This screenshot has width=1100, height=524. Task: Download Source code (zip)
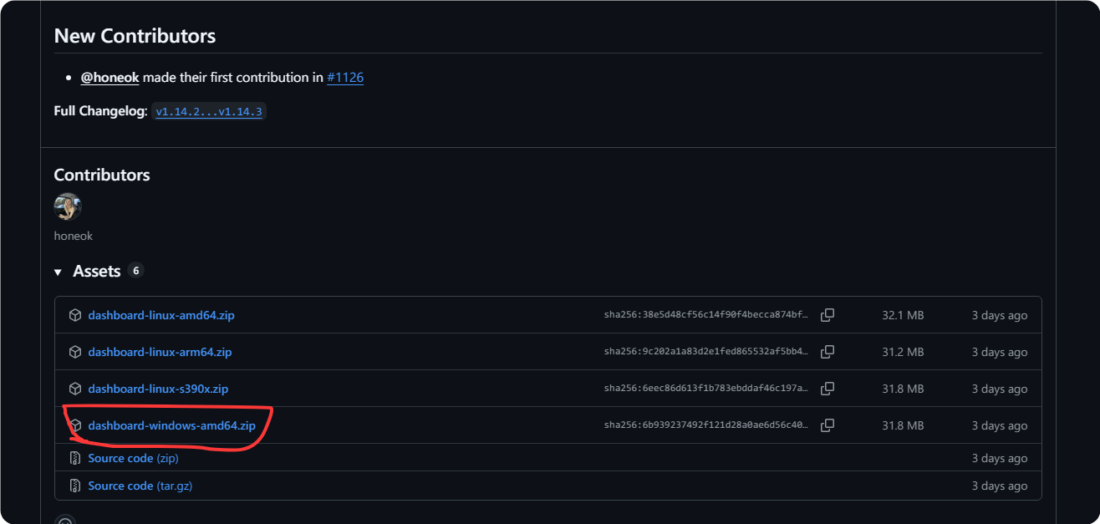pyautogui.click(x=133, y=458)
